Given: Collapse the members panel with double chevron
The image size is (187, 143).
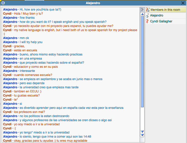Looking at the screenshot, I should 142,9.
